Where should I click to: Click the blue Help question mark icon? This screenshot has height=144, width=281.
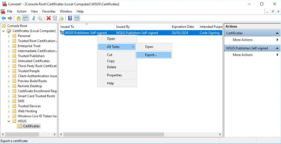coord(70,18)
